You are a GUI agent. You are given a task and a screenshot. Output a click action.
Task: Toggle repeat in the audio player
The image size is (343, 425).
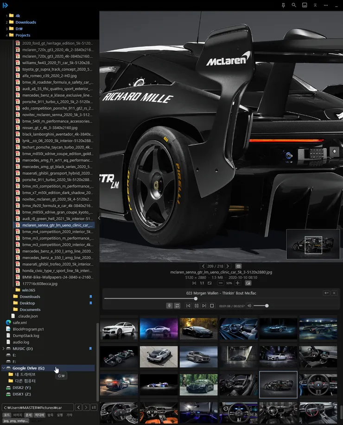point(177,306)
